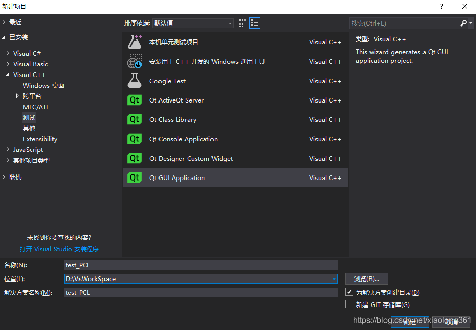Select the Windows 通用工具 install template name
This screenshot has height=330, width=476.
pos(207,61)
